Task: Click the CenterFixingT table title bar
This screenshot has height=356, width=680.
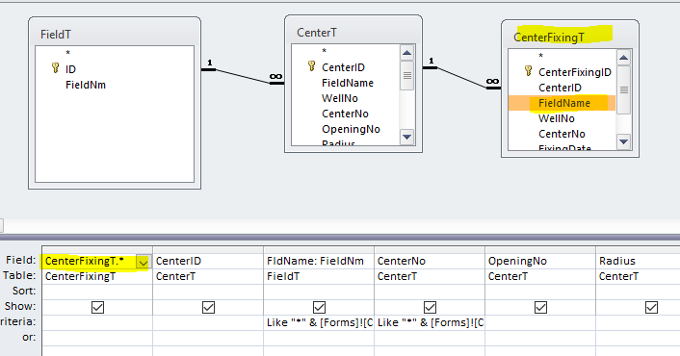Action: (569, 36)
